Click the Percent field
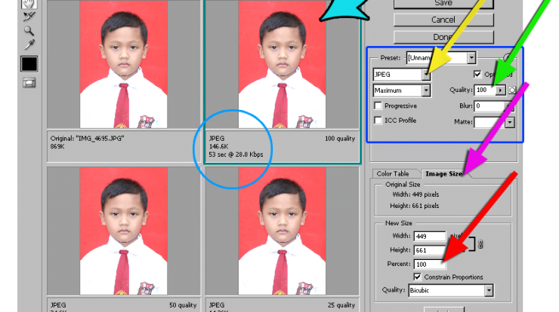Screen dimensions: 559x312 coord(430,265)
